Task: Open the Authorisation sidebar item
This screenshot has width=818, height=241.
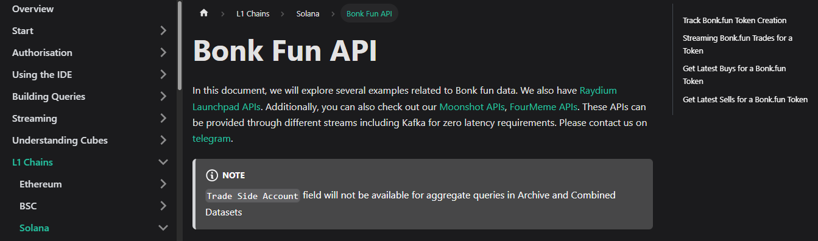Action: tap(42, 52)
